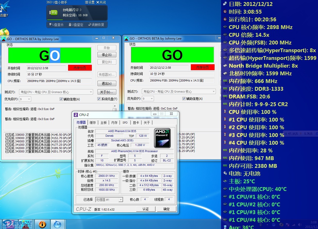
Task: Expand the 处理器 #1 selection dropdown
Action: point(120,200)
